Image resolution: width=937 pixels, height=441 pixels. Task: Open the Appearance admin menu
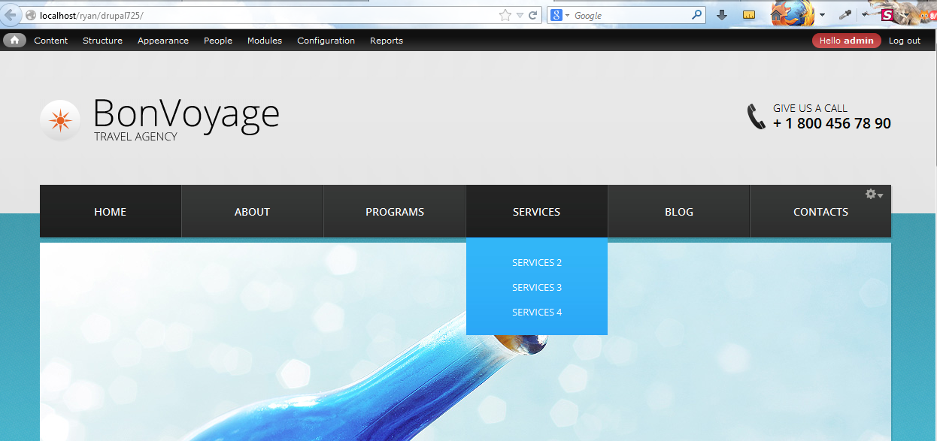(163, 41)
